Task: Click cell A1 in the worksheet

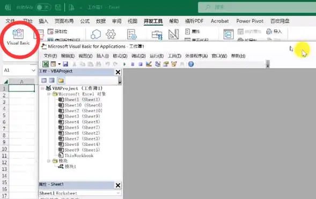Action: (x=21, y=88)
